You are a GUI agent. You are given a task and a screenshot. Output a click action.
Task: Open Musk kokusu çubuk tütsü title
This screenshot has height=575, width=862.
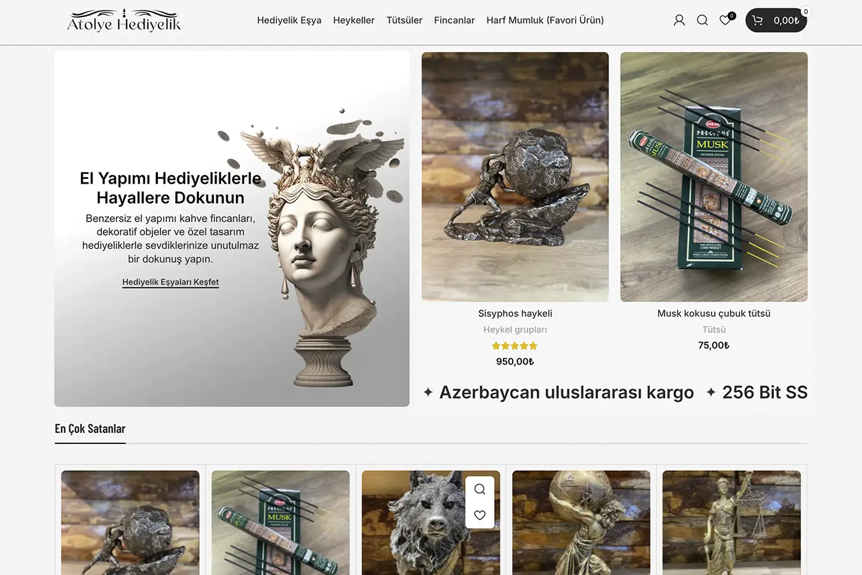click(x=714, y=313)
